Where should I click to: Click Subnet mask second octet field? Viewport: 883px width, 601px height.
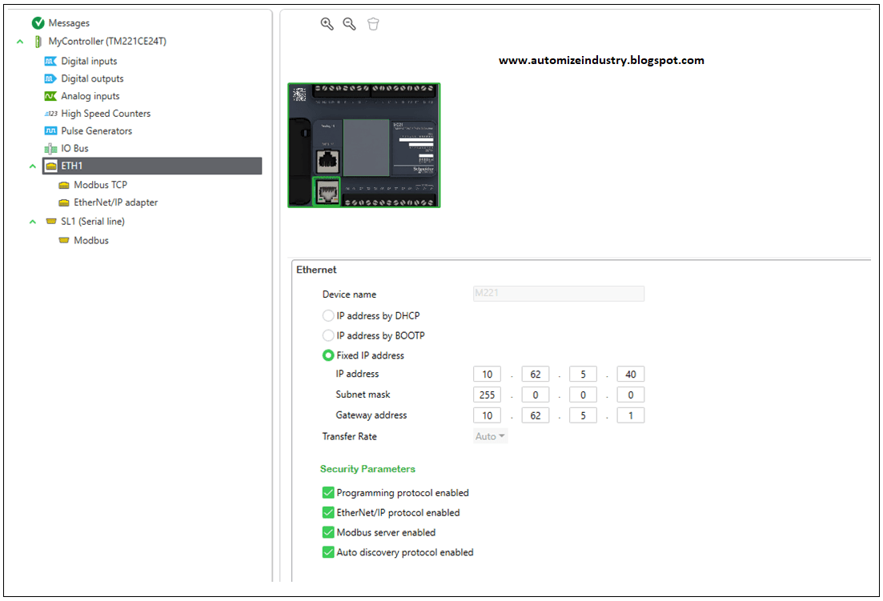tap(535, 395)
